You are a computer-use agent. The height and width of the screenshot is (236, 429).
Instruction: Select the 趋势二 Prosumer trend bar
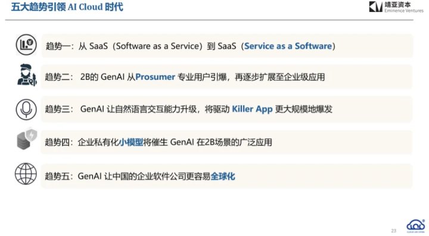tap(226, 77)
